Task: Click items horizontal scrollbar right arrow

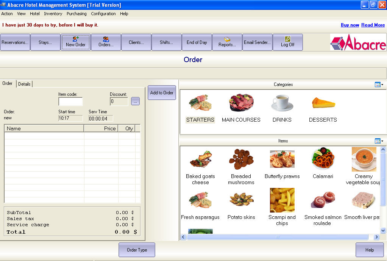Action: click(x=376, y=237)
